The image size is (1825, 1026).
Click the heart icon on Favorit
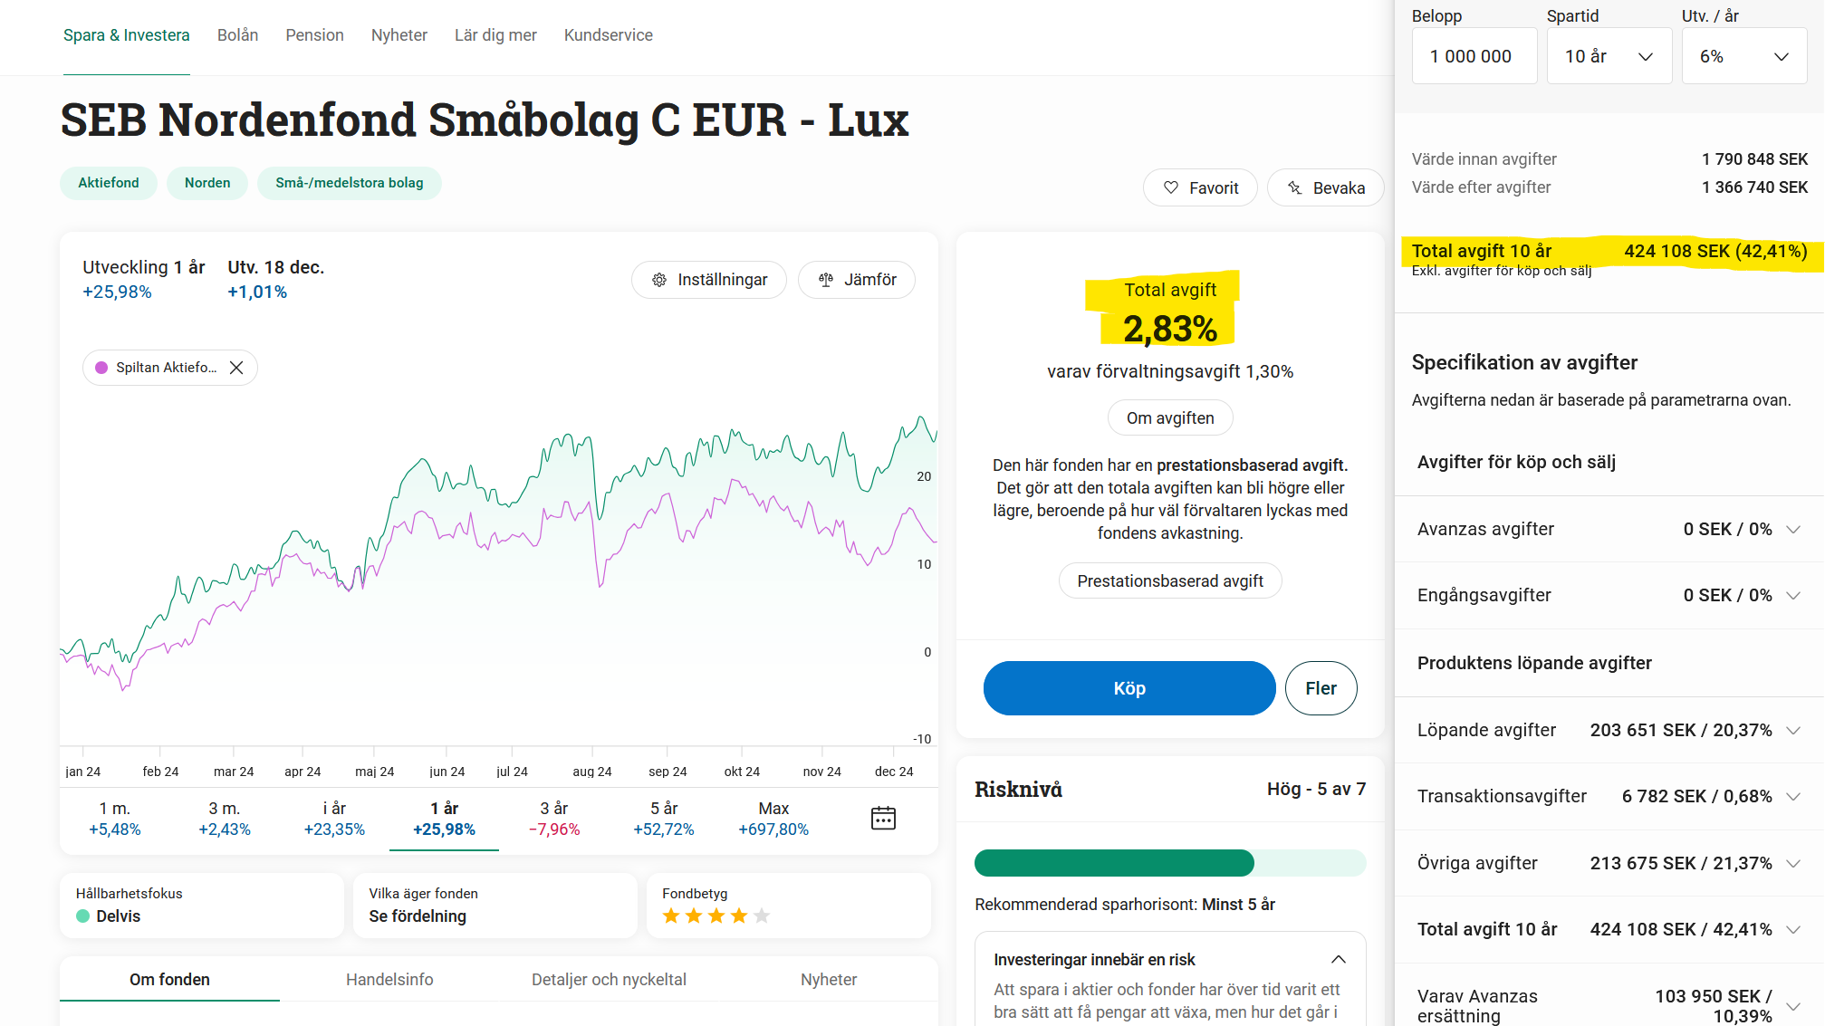tap(1171, 187)
